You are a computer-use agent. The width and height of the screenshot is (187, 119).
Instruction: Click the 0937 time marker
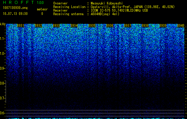(x=128, y=26)
